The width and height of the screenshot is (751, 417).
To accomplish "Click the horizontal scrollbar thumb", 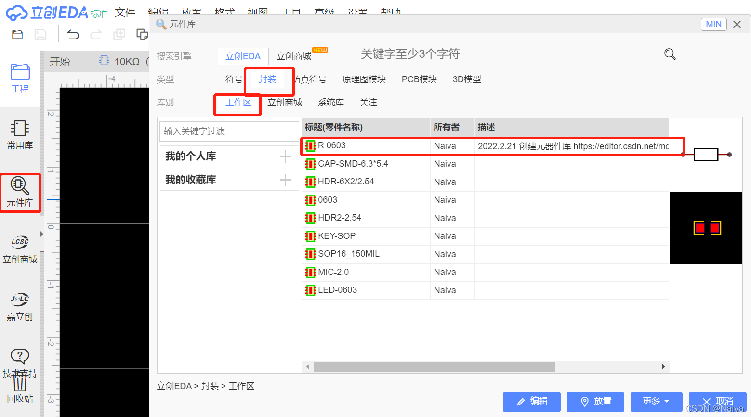I will coord(435,367).
